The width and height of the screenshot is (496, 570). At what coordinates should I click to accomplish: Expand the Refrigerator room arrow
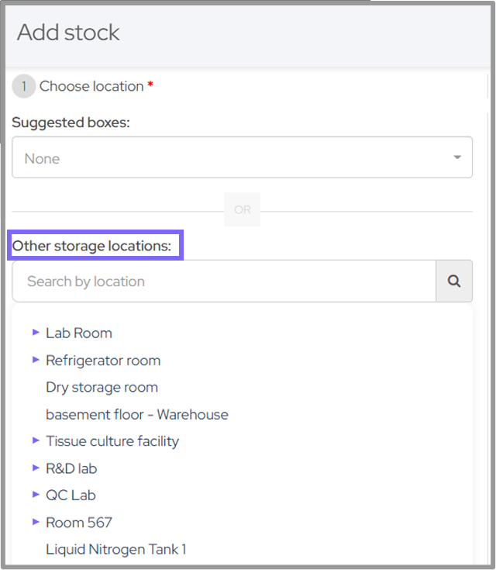click(x=36, y=360)
